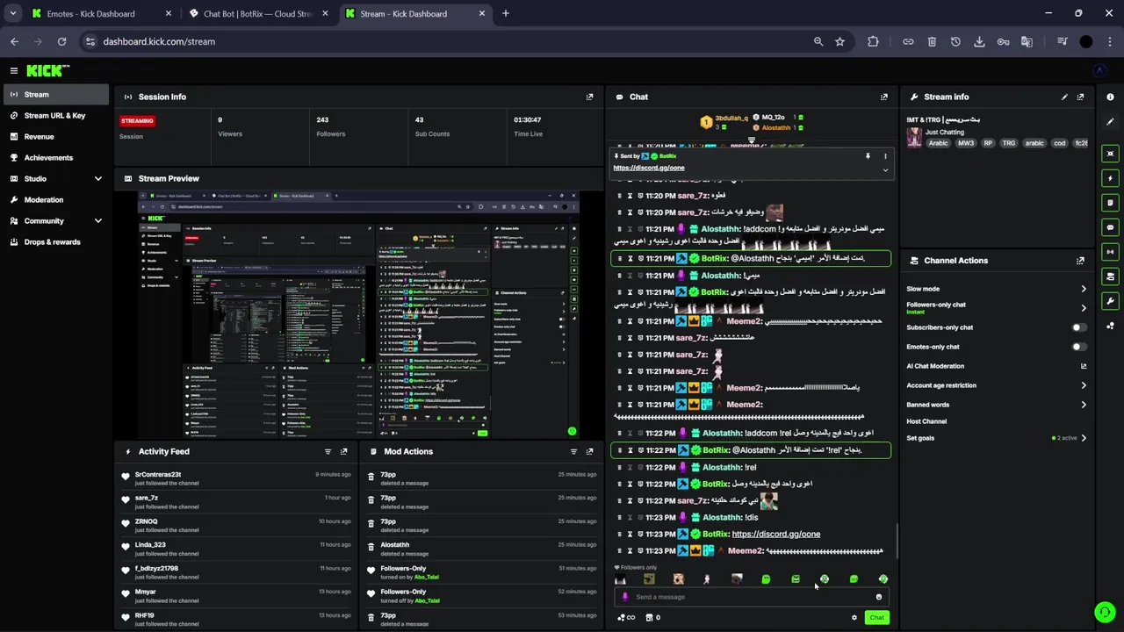1124x632 pixels.
Task: Open the green help chat bubble
Action: point(1104,612)
